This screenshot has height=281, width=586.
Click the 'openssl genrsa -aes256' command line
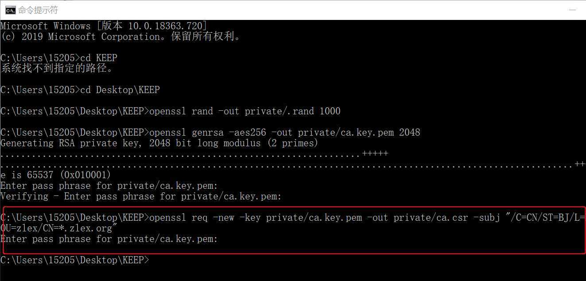coord(210,133)
